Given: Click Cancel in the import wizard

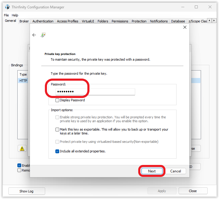Looking at the screenshot, I should click(x=176, y=171).
